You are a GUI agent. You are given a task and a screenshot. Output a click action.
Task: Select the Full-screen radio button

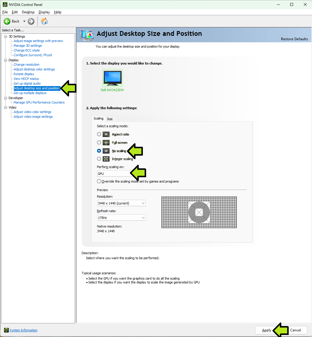(99, 143)
